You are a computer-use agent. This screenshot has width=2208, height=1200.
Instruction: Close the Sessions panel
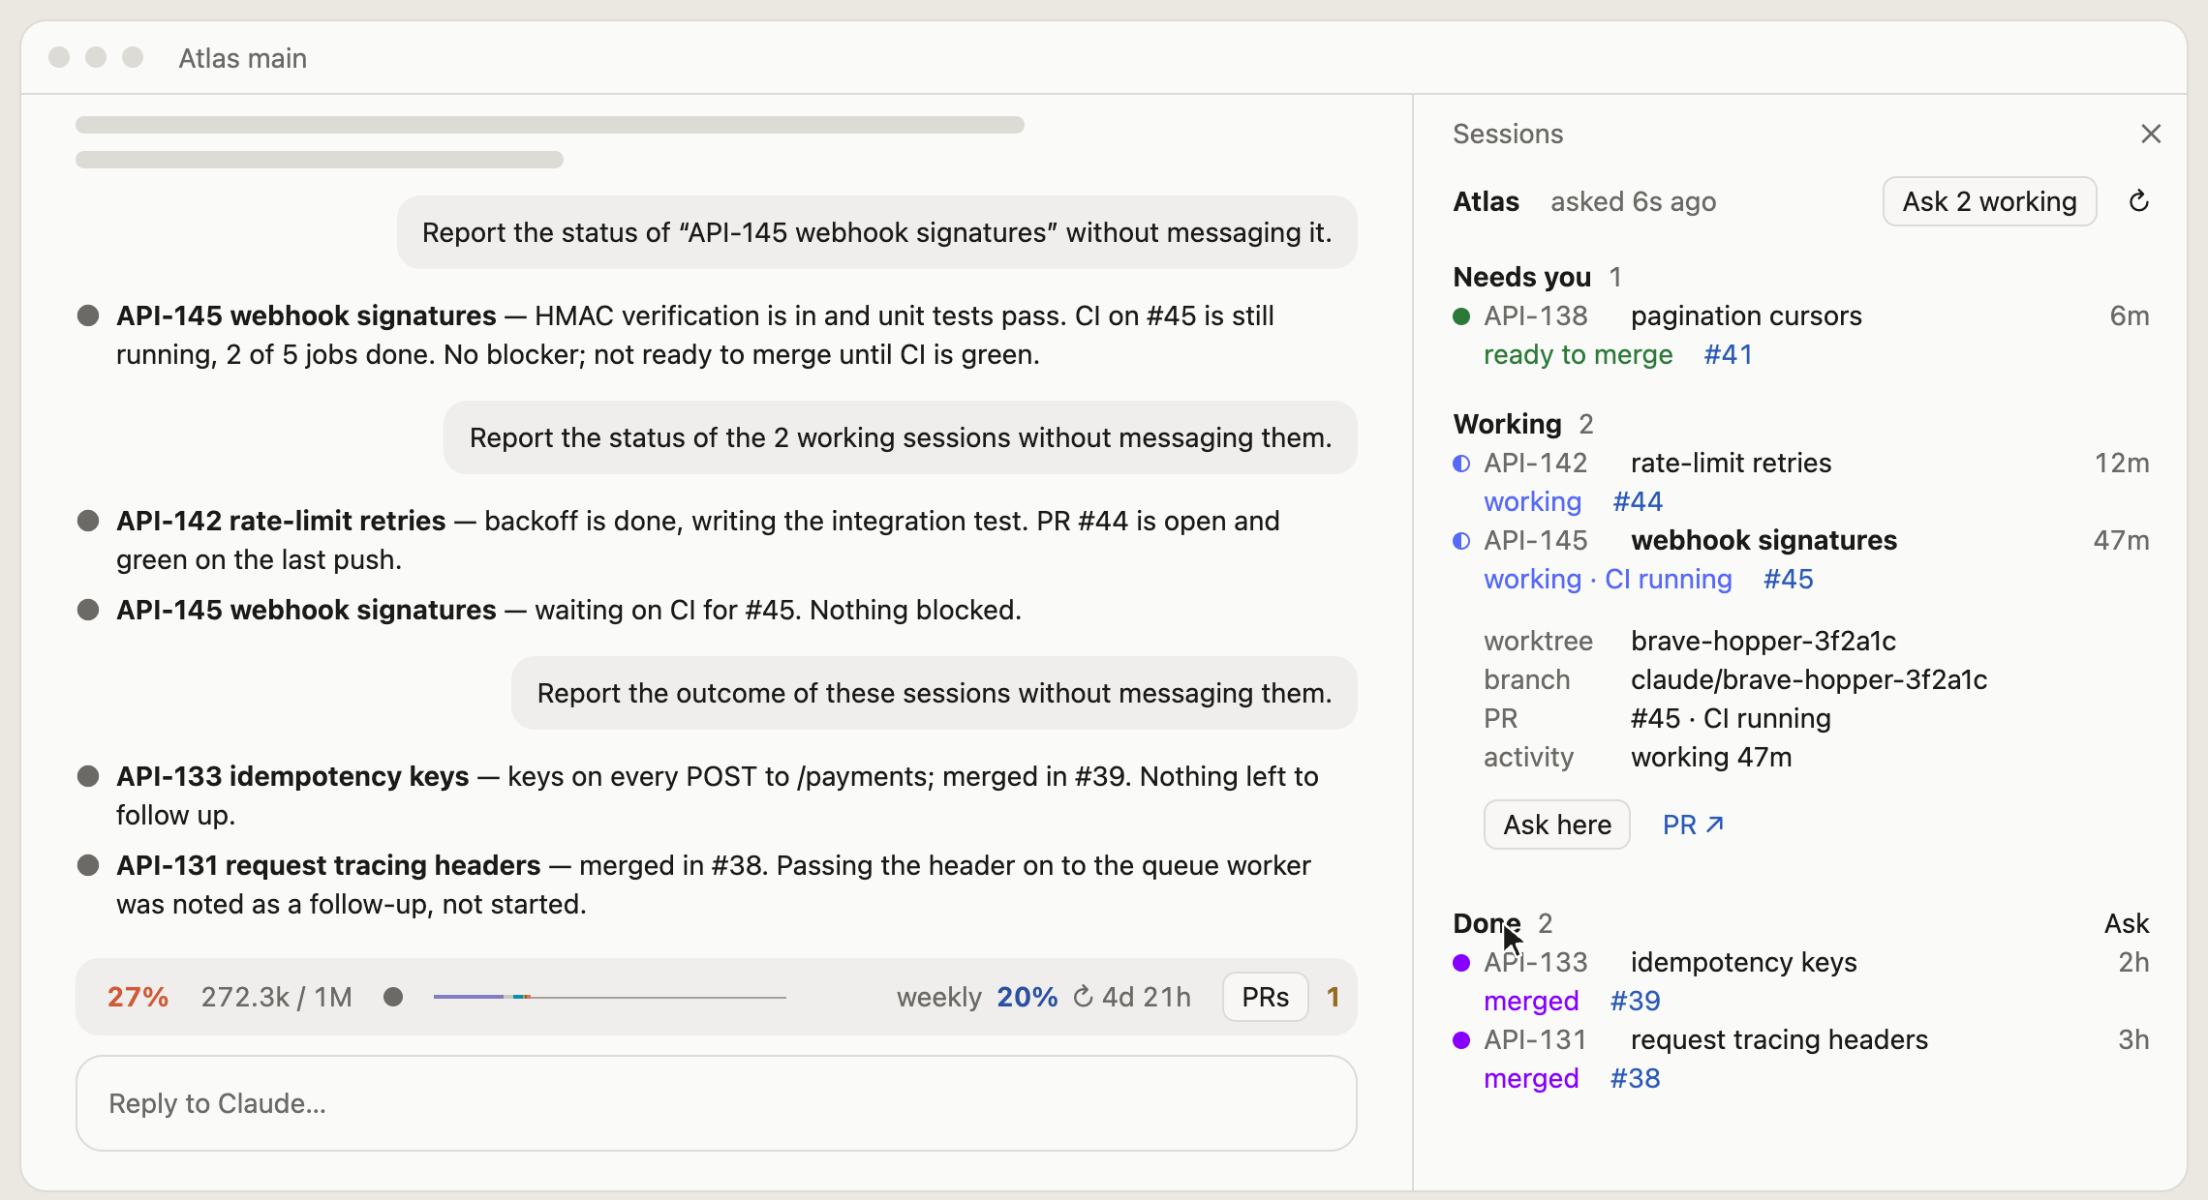[x=2151, y=134]
